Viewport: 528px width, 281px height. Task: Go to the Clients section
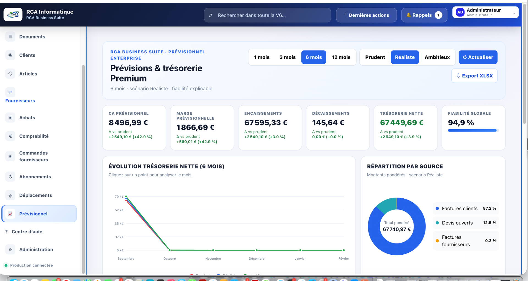click(39, 55)
